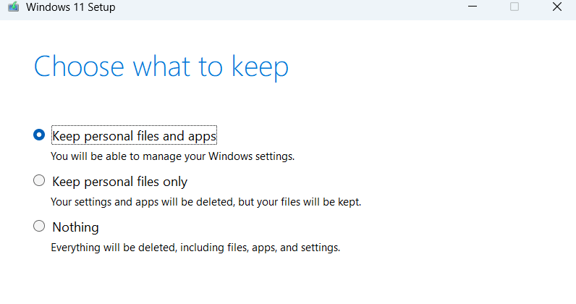Select the 'Nothing' radio button
The width and height of the screenshot is (576, 304).
tap(39, 227)
